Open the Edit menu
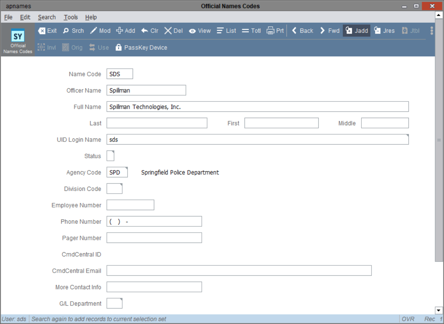444x324 pixels. click(25, 17)
